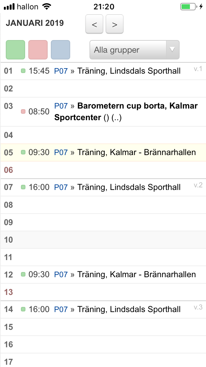Open the Alla grupper dropdown

[134, 50]
